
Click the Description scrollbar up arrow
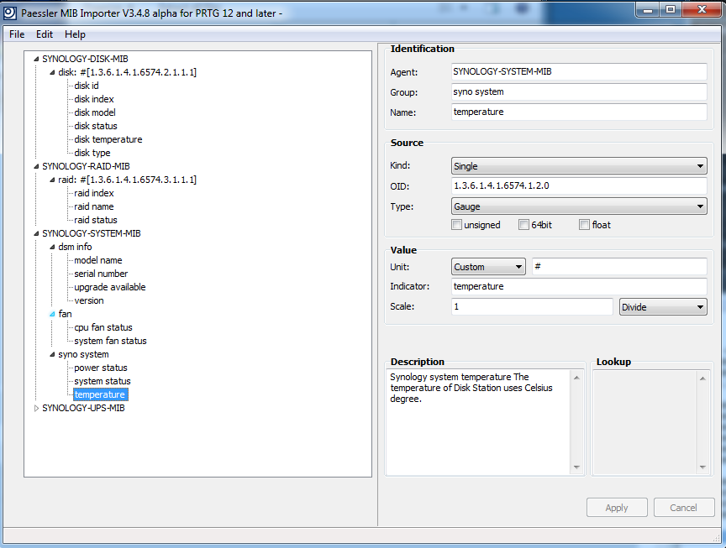tap(576, 378)
